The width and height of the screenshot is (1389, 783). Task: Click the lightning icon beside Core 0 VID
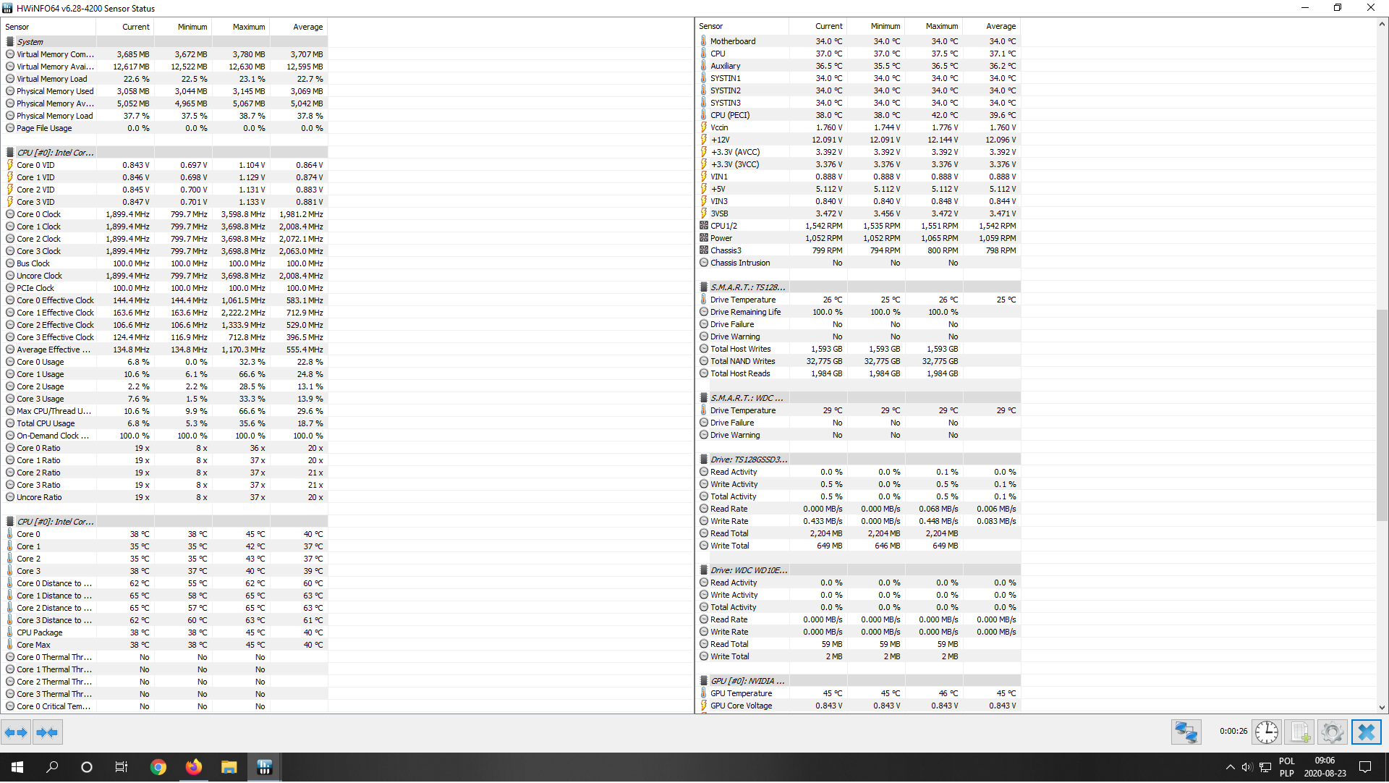tap(10, 165)
